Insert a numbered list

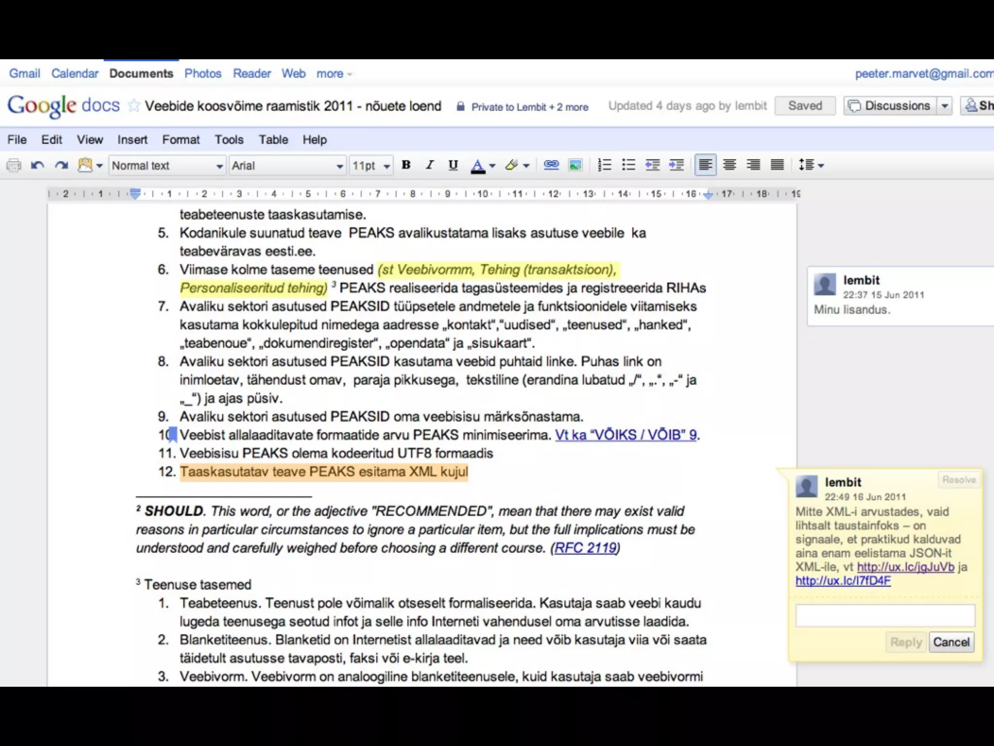pyautogui.click(x=604, y=165)
